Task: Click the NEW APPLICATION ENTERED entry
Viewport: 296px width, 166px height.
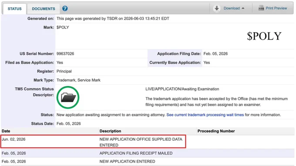Action: [x=127, y=162]
